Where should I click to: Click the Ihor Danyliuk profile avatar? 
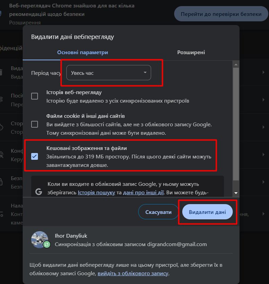pos(39,240)
